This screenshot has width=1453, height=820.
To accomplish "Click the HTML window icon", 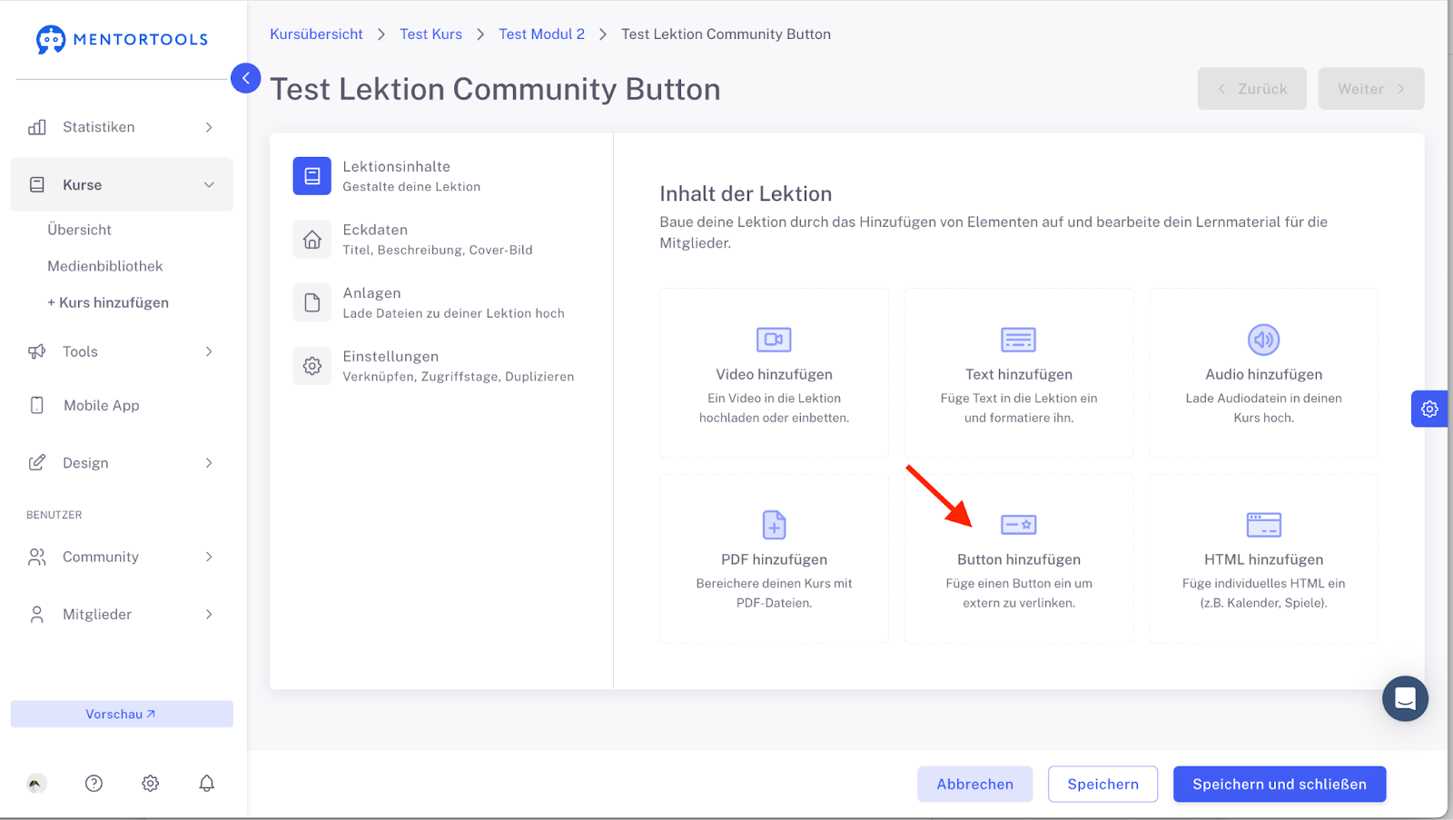I will pos(1263,525).
